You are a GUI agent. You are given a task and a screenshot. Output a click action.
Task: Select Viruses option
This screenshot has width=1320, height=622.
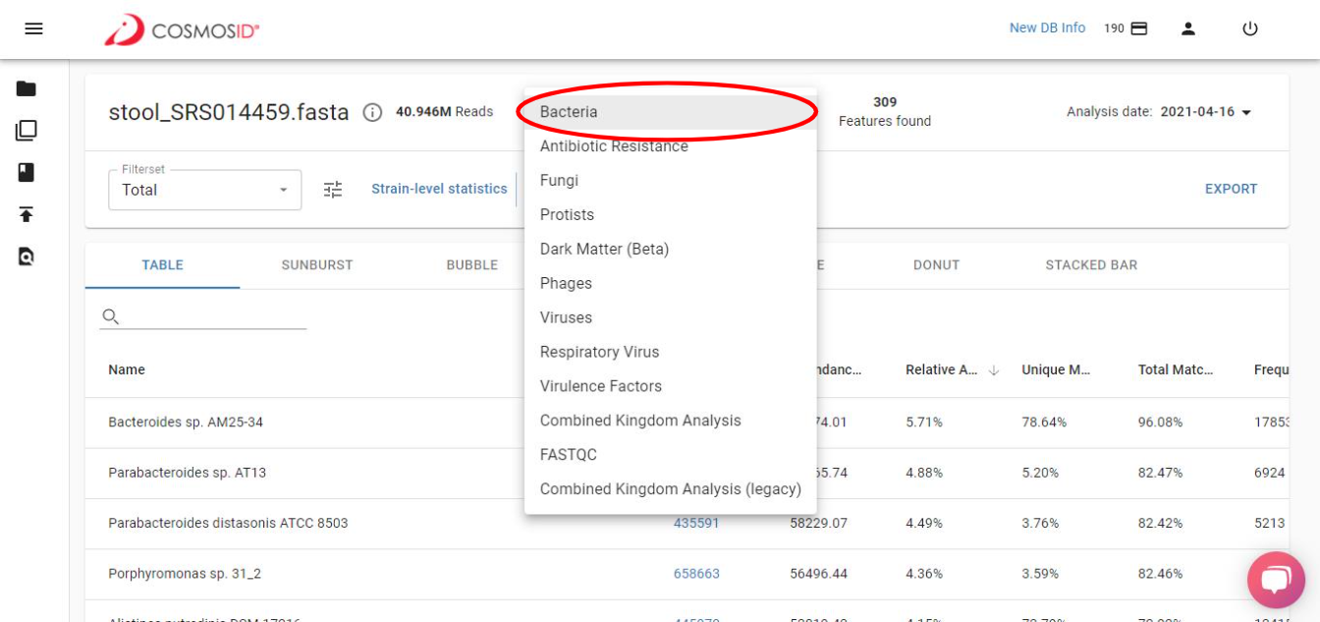[x=671, y=318]
